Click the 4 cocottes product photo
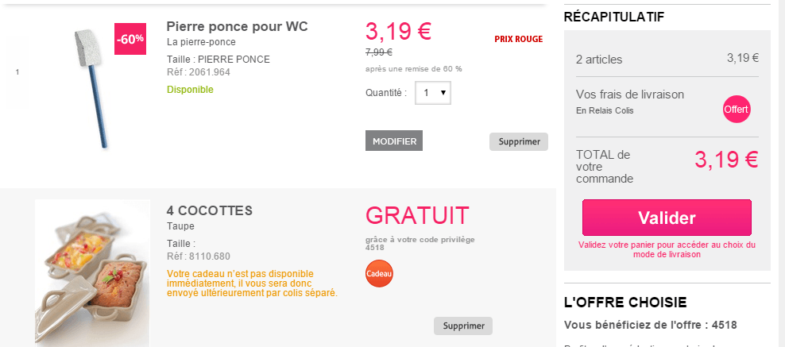The width and height of the screenshot is (785, 347). 92,272
